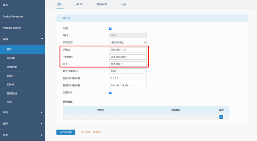
Task: Switch to the 环回 tab
Action: (x=123, y=4)
